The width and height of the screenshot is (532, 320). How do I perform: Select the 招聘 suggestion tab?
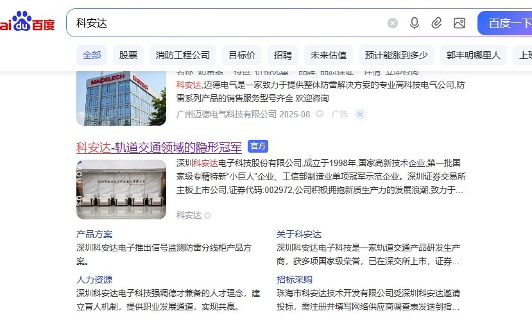tap(283, 55)
